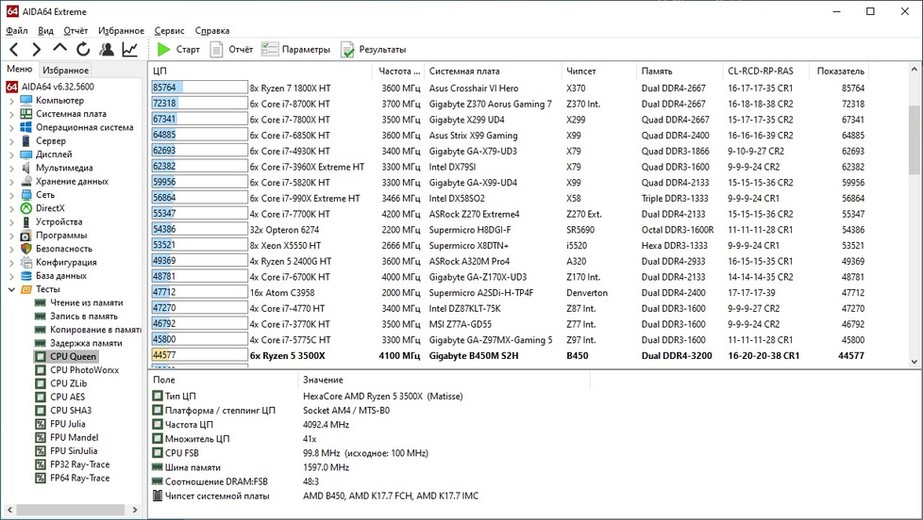Click the line graph icon in the toolbar

point(130,49)
